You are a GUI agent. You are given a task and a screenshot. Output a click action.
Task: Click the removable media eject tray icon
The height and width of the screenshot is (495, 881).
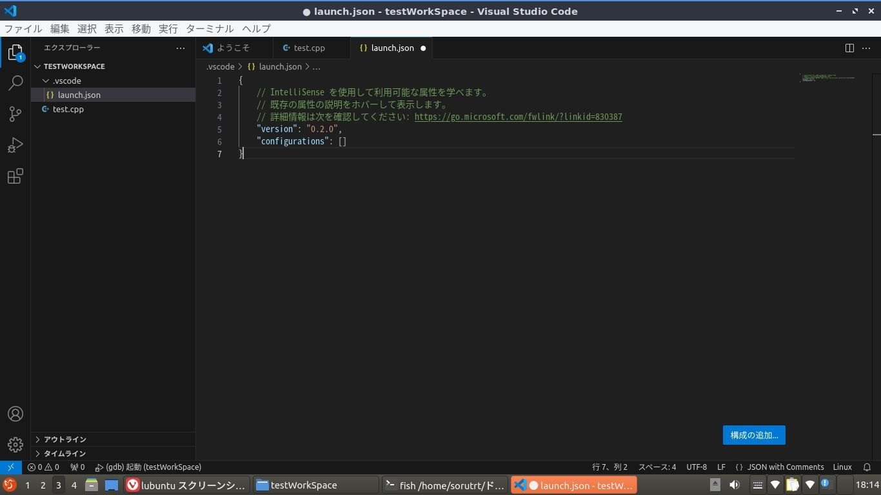pyautogui.click(x=715, y=485)
